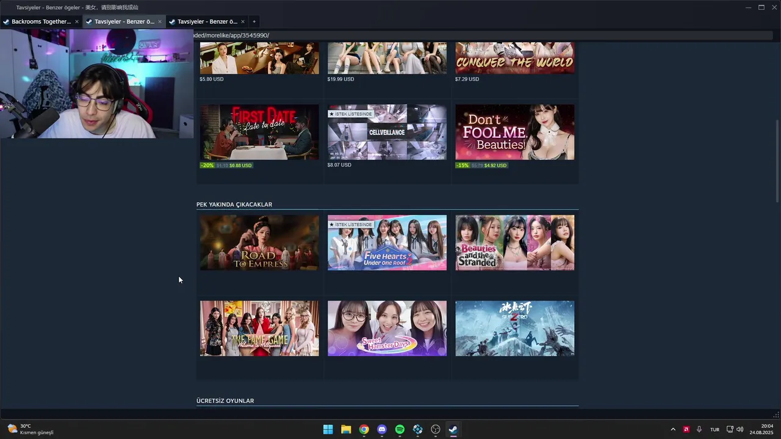Open the Cellveillance game thumbnail
The width and height of the screenshot is (781, 439).
pyautogui.click(x=387, y=132)
